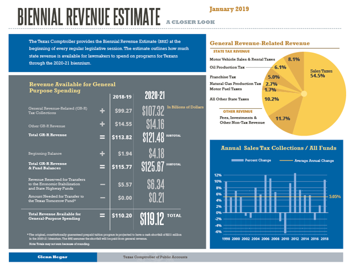Click the $119.12 total value
This screenshot has width=351, height=271.
tap(152, 219)
